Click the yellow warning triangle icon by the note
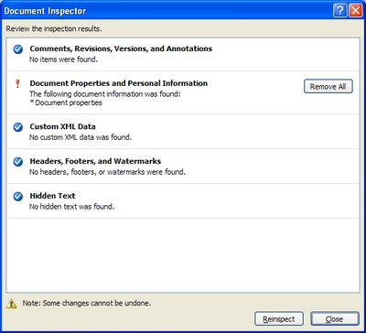The height and width of the screenshot is (333, 366). pos(12,304)
